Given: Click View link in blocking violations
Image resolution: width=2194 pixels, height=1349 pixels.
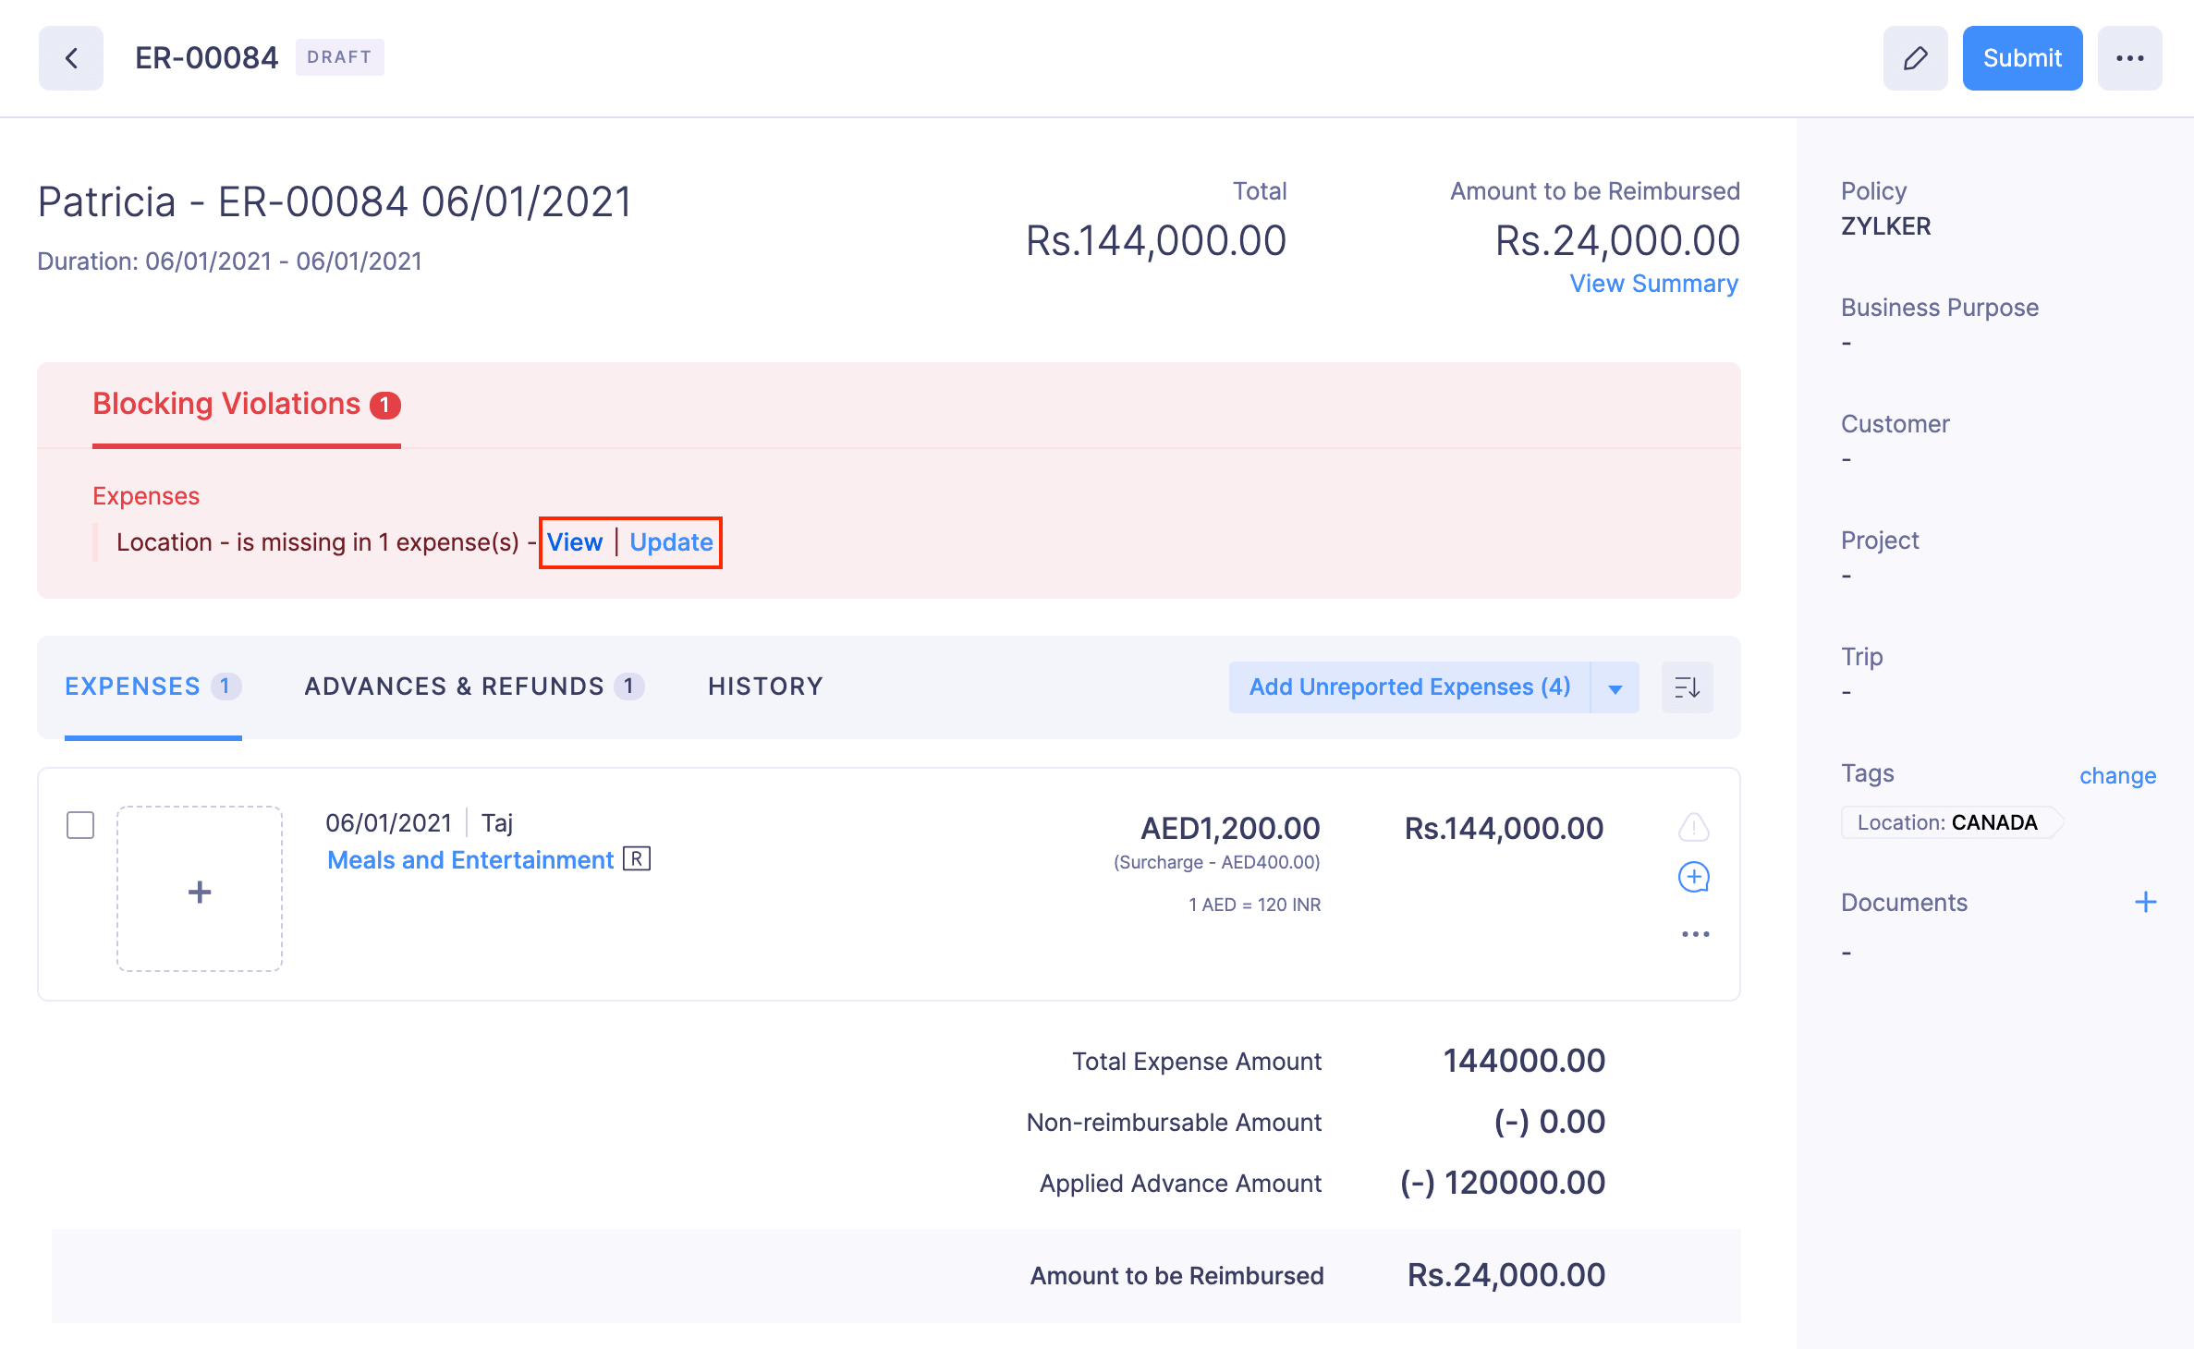Looking at the screenshot, I should tap(574, 542).
